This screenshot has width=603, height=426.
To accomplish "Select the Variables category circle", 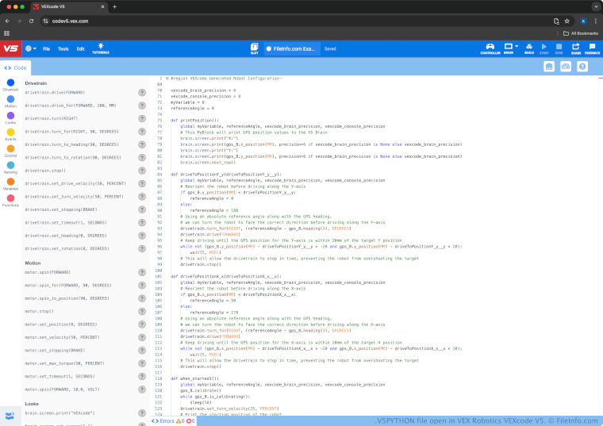I will pyautogui.click(x=11, y=182).
